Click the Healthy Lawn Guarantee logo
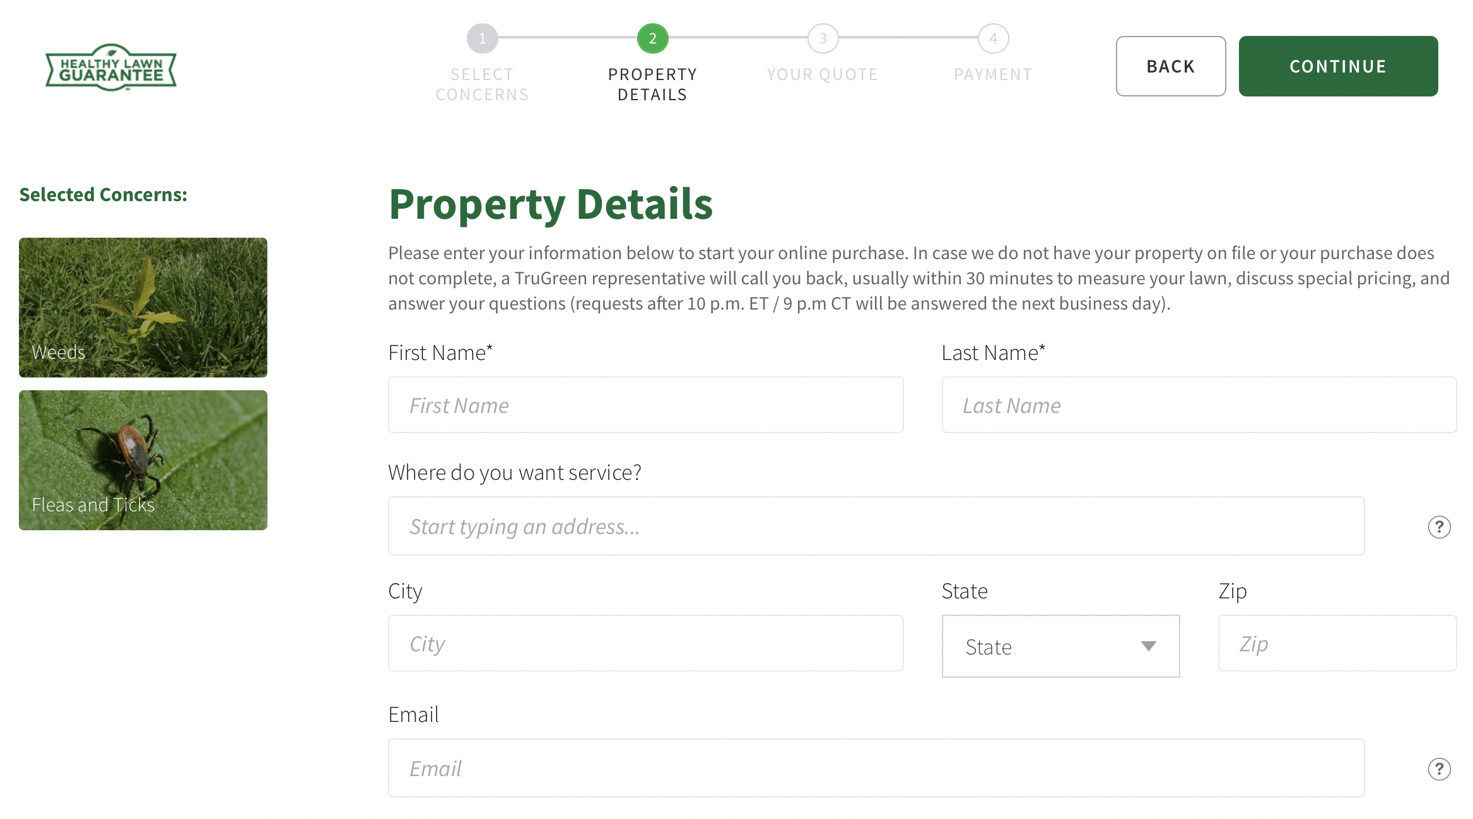 [111, 67]
